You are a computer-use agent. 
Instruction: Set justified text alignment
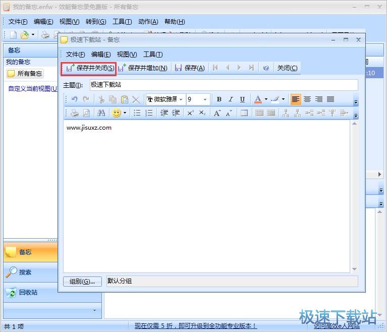(330, 99)
